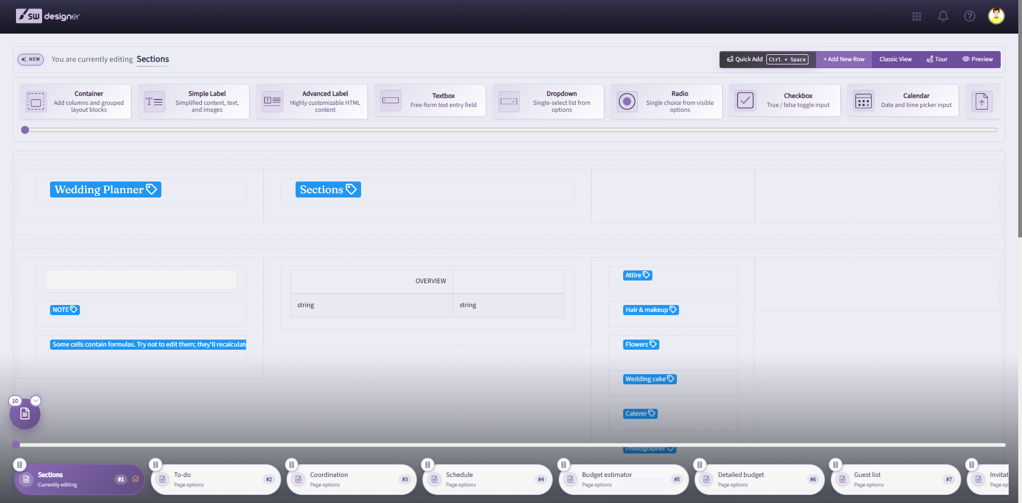Screen dimensions: 1022x503
Task: Click the Radio component icon
Action: (x=627, y=101)
